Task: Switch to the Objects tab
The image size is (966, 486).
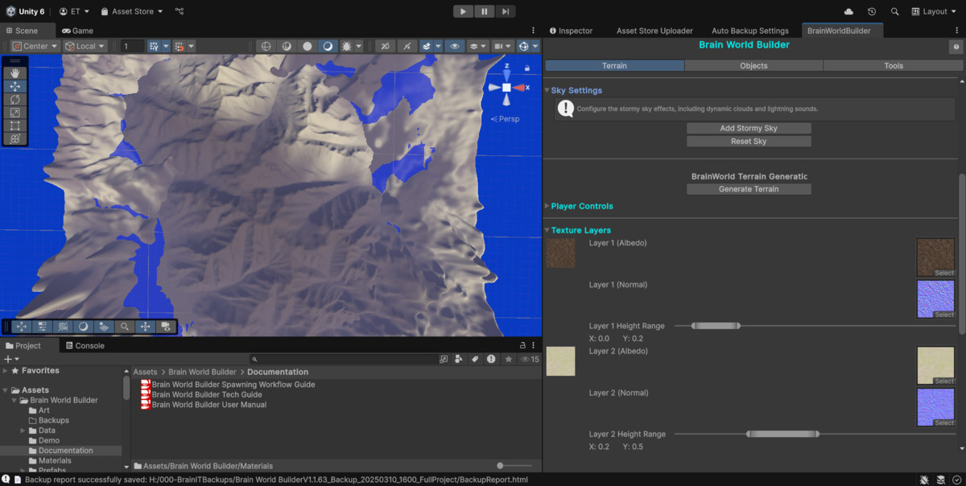Action: pos(754,65)
